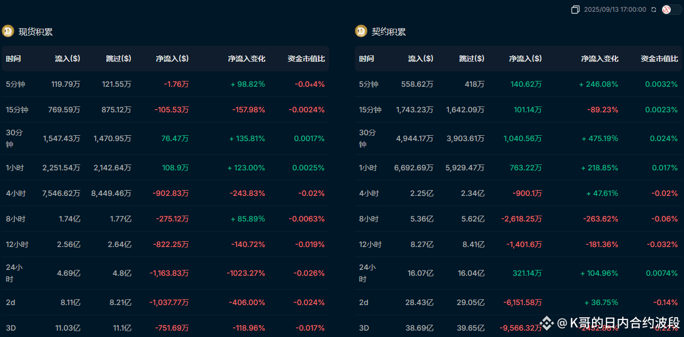The image size is (684, 337).
Task: Click the Dogecoin icon beside 契约积累 header
Action: (361, 31)
